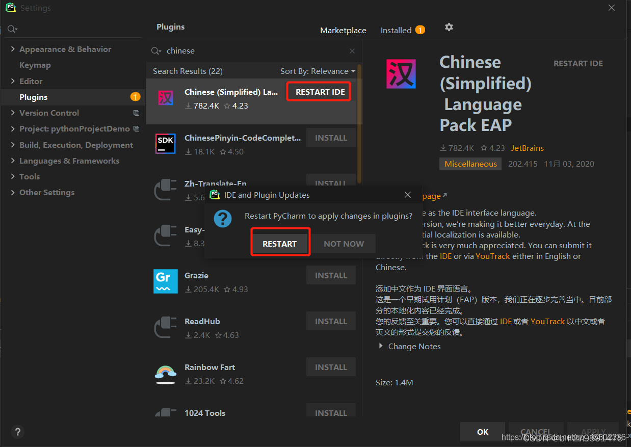Click the plugin search magnifier icon

(156, 51)
